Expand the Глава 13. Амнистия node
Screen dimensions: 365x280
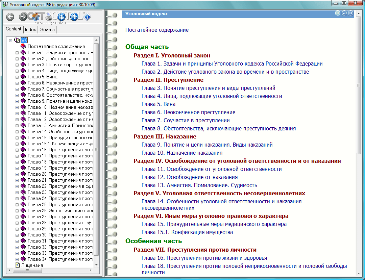(x=17, y=126)
